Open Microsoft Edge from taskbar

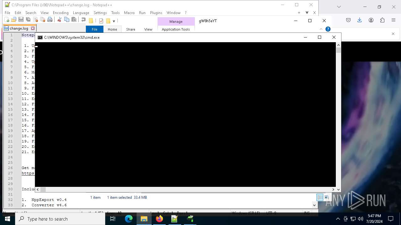point(129,219)
